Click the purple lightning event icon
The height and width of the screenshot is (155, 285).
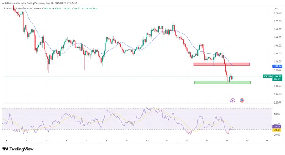point(232,101)
